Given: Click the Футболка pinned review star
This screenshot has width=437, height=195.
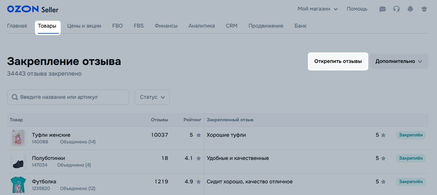Looking at the screenshot, I should click(383, 182).
